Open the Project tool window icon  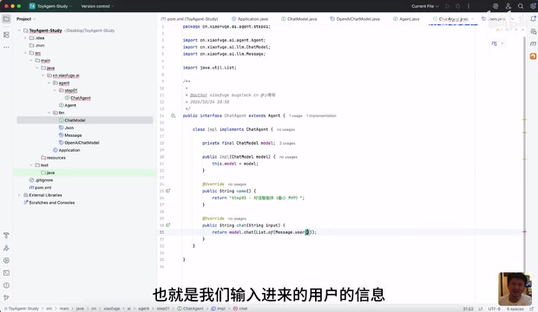(x=6, y=19)
